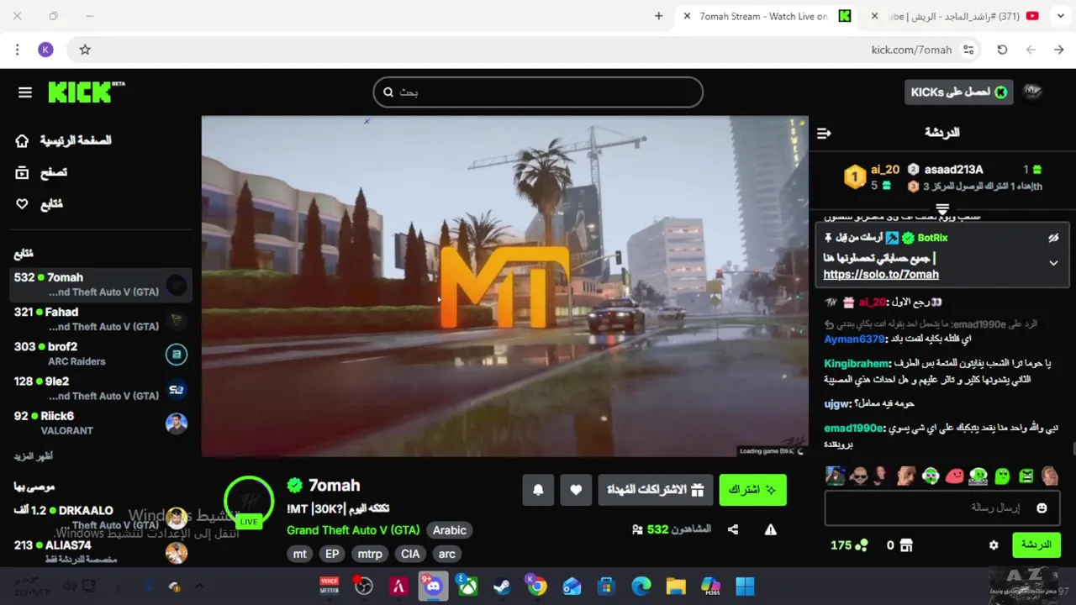The width and height of the screenshot is (1076, 605).
Task: Collapse the chat panel with arrow icon
Action: tap(824, 133)
